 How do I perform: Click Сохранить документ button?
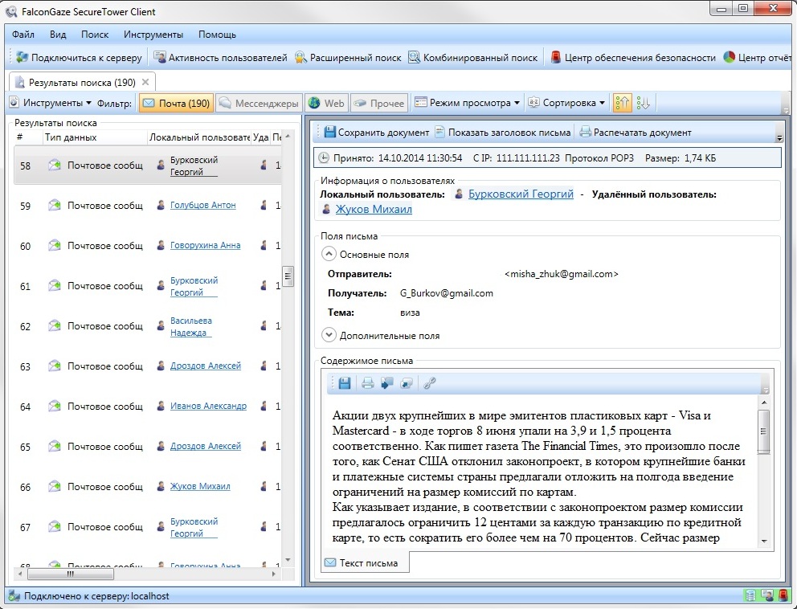coord(377,133)
